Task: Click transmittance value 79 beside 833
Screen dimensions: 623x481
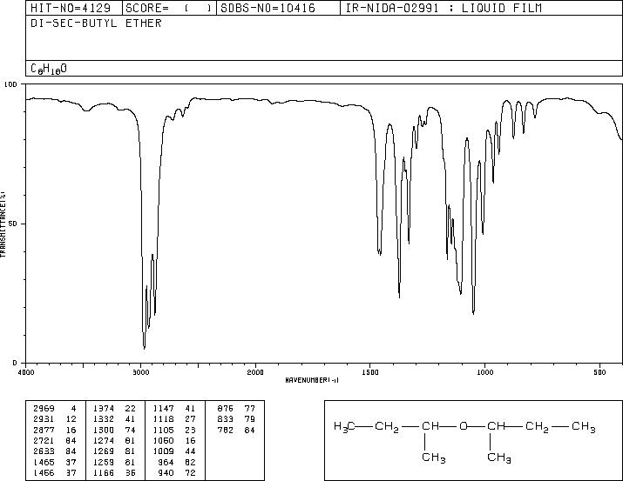Action: (x=250, y=419)
